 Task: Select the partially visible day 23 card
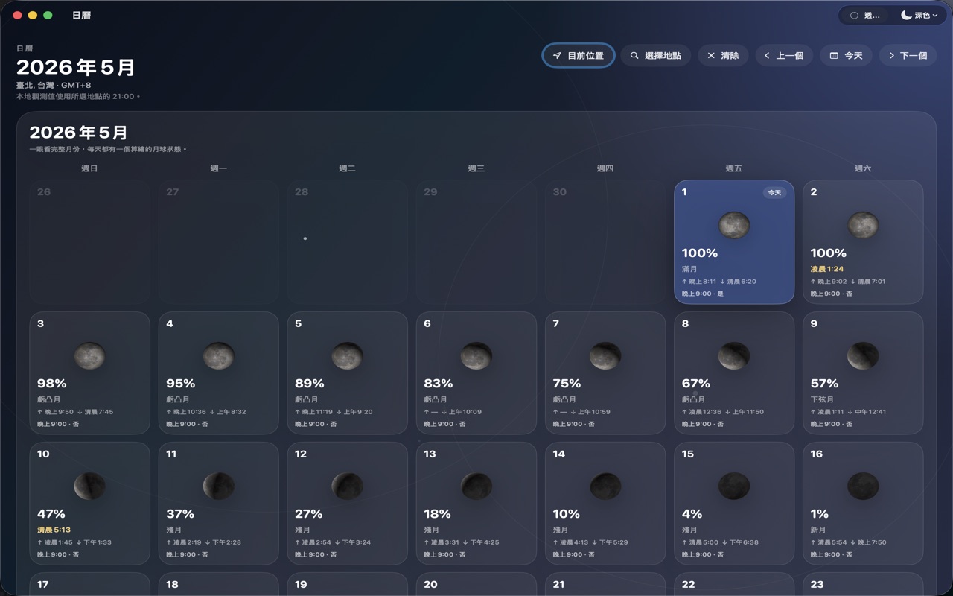pyautogui.click(x=863, y=585)
